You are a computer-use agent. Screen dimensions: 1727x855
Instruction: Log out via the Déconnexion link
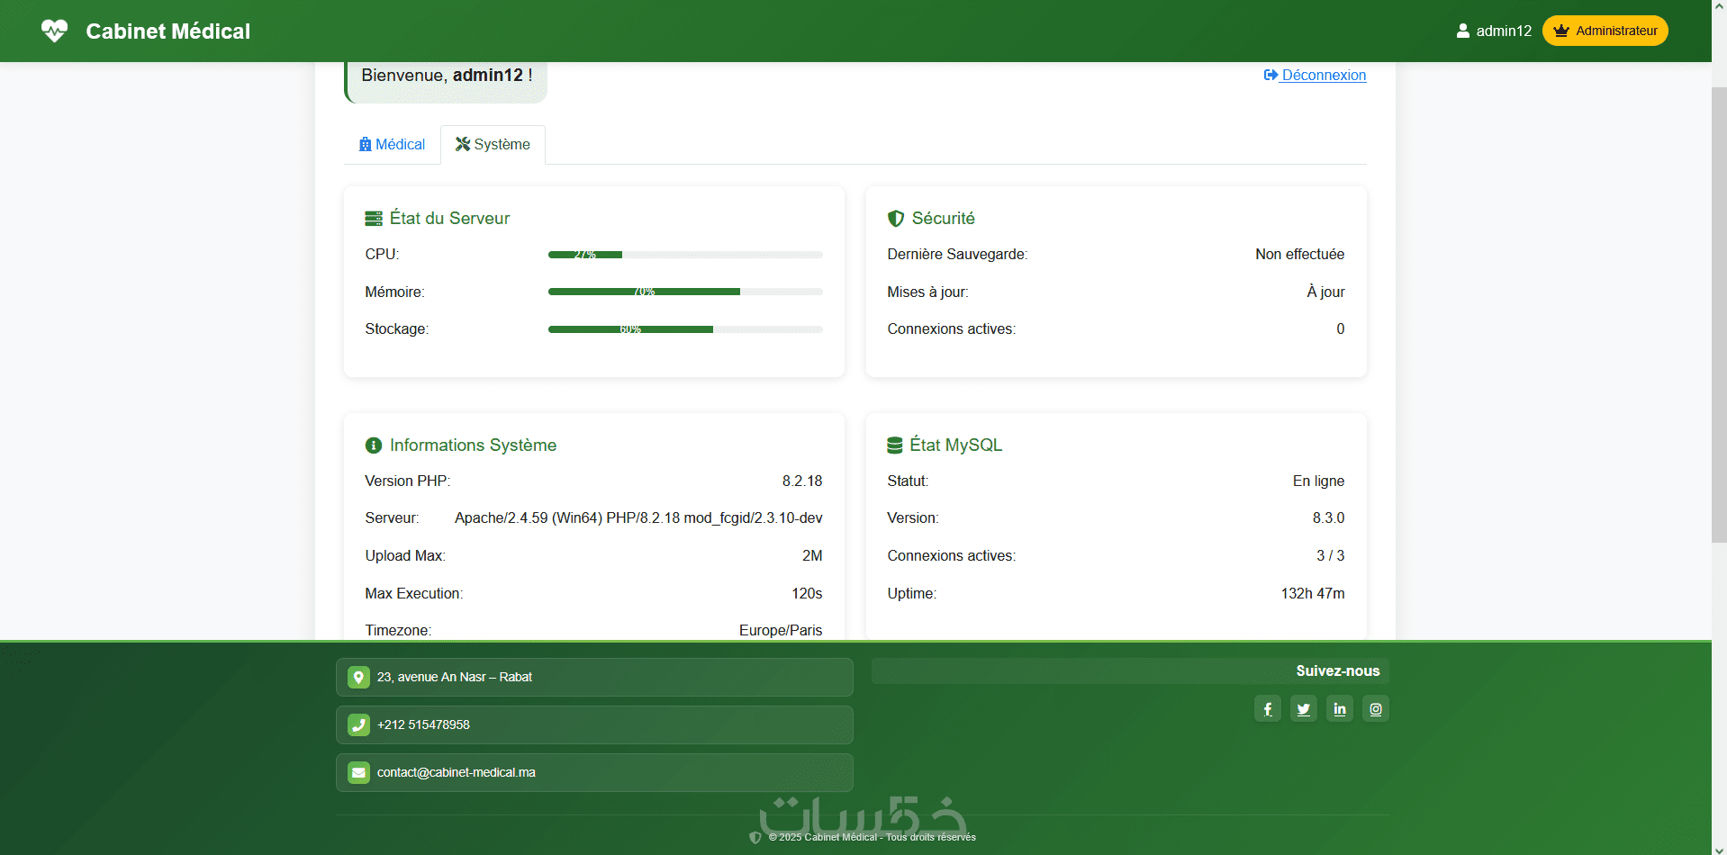tap(1315, 75)
